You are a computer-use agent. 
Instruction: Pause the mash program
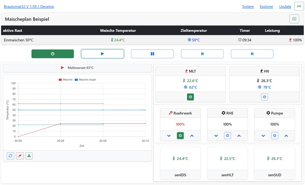152,54
